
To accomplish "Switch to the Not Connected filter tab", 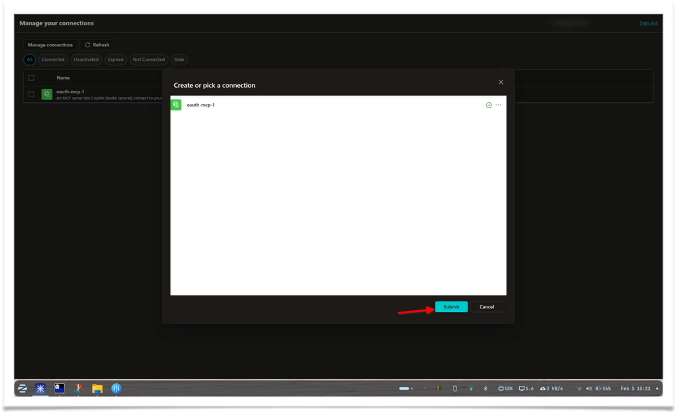I will click(x=149, y=59).
